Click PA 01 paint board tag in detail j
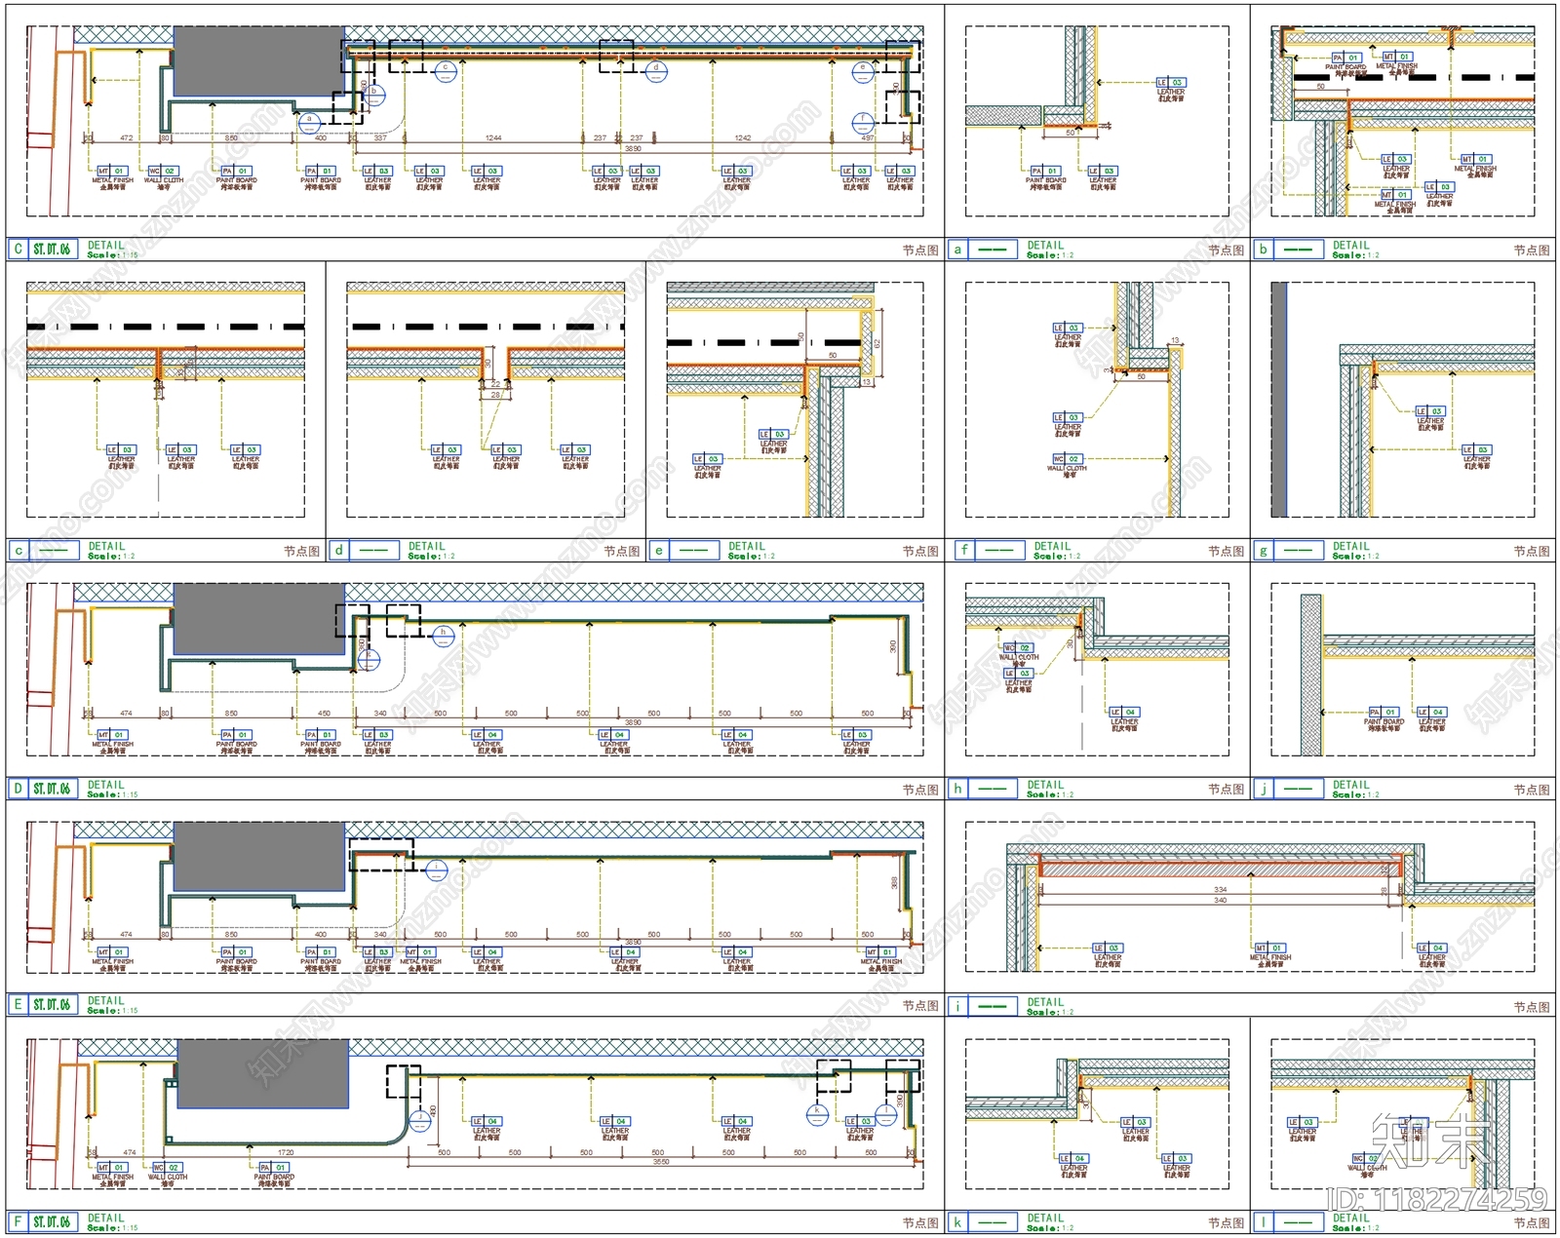Viewport: 1560px width, 1238px height. click(x=1383, y=712)
